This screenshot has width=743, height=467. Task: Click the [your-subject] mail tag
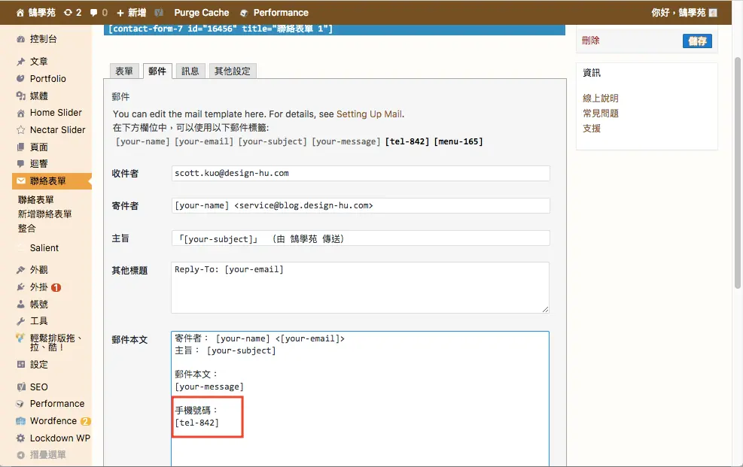coord(273,141)
